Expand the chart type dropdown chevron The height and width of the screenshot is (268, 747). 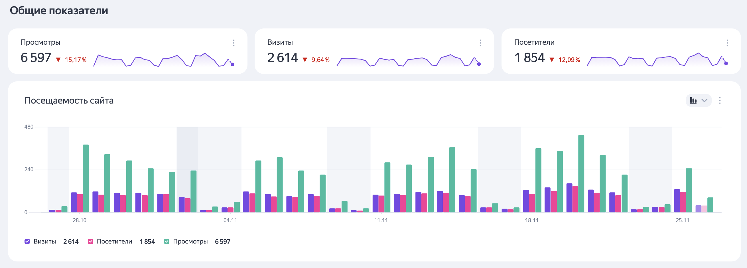[704, 100]
